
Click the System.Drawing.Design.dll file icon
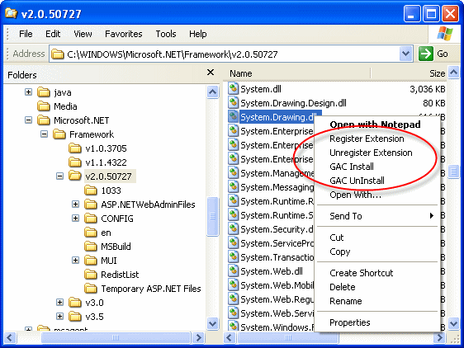(233, 102)
